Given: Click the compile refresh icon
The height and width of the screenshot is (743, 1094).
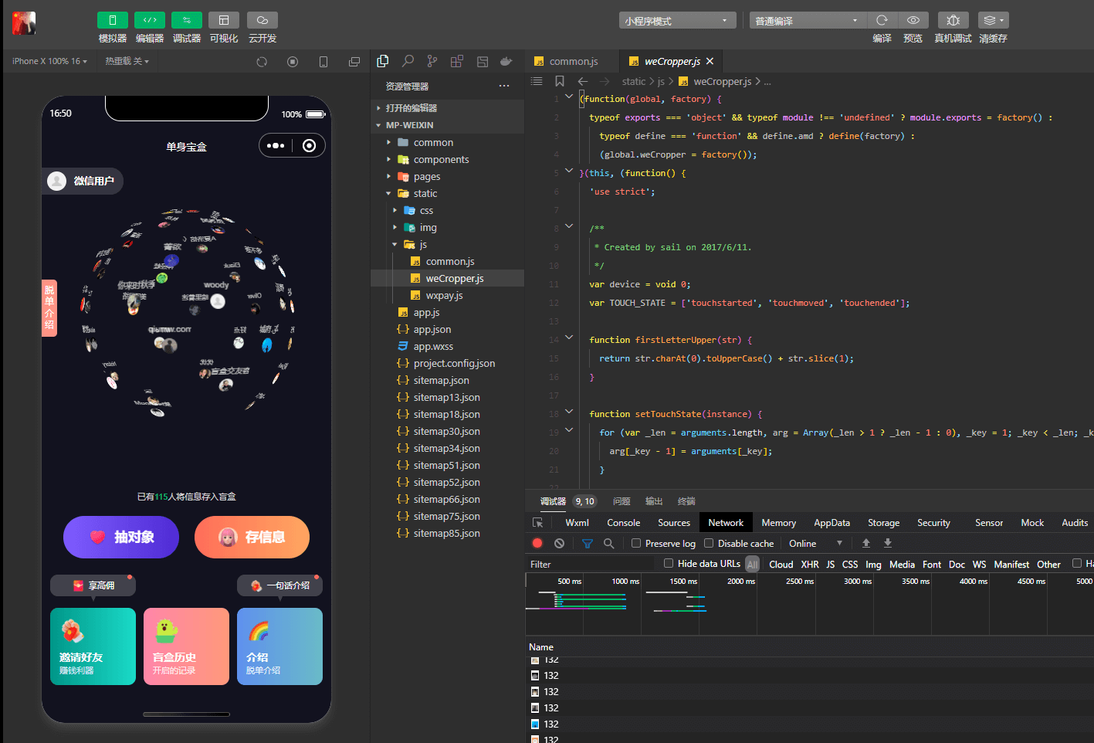Looking at the screenshot, I should coord(882,20).
